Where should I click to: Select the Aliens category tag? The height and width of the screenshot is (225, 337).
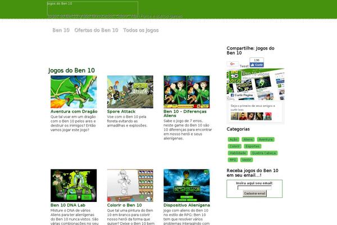point(248,139)
